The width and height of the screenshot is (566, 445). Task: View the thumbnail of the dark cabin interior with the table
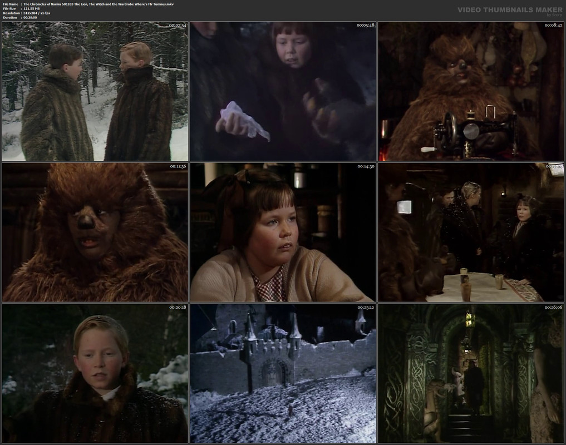(x=471, y=233)
